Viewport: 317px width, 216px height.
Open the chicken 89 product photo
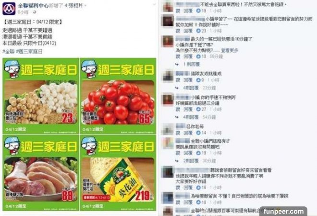tap(41, 173)
